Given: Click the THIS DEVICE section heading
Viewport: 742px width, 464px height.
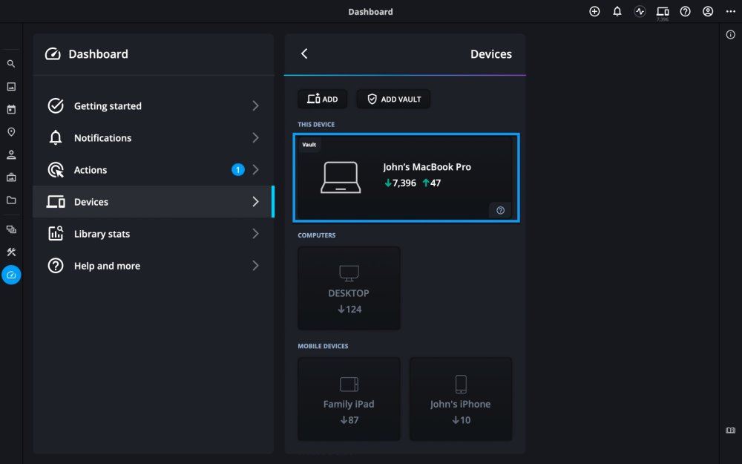Looking at the screenshot, I should 316,125.
